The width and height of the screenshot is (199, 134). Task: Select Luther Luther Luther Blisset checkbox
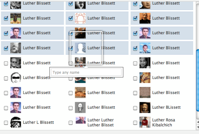tap(71, 123)
